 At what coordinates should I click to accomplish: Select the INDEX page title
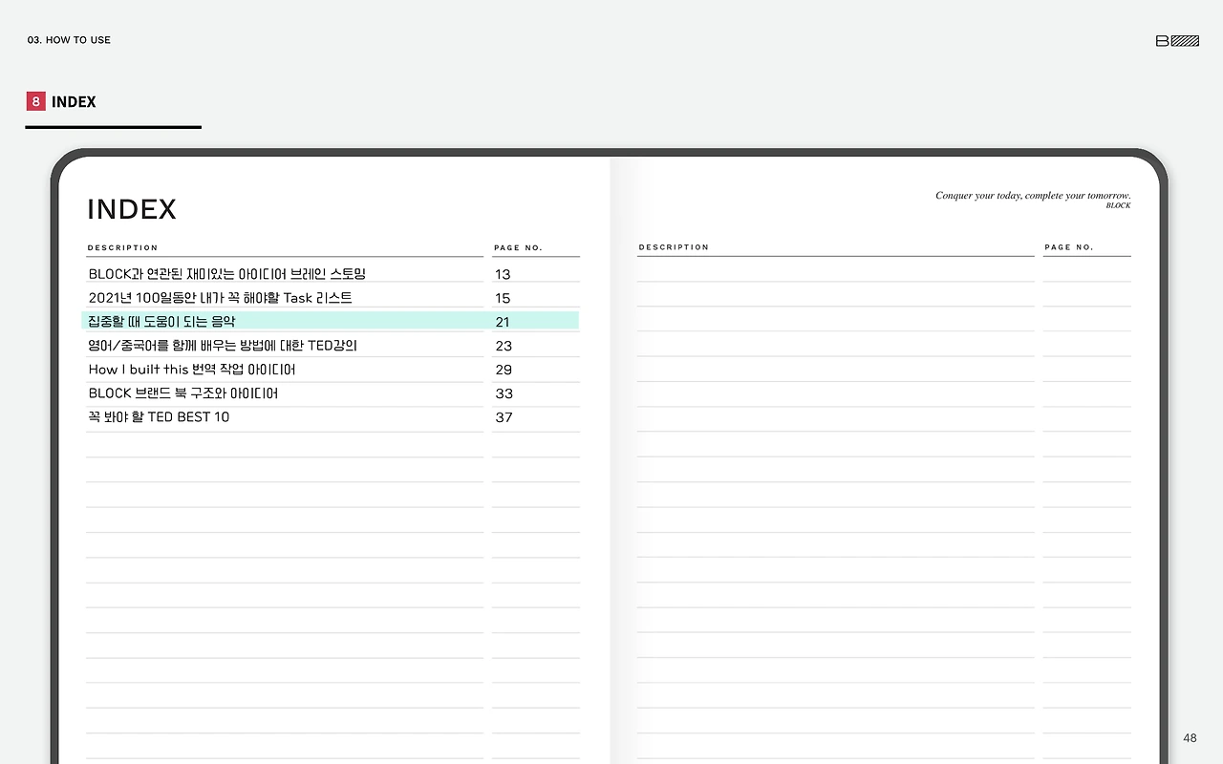coord(131,208)
